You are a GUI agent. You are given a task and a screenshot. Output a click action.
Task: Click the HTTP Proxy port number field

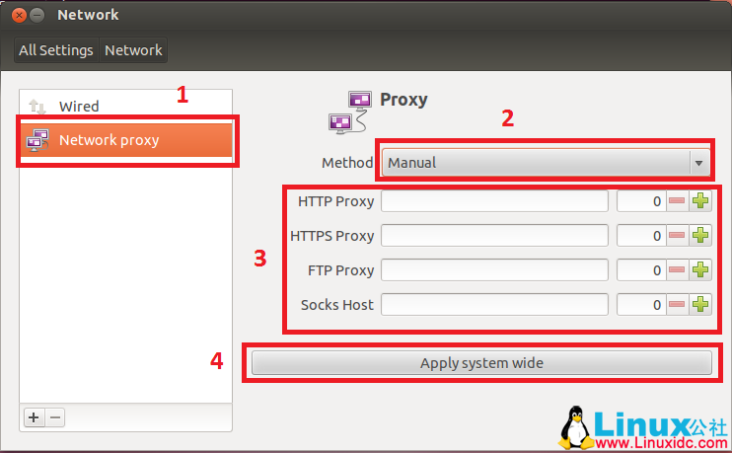641,201
